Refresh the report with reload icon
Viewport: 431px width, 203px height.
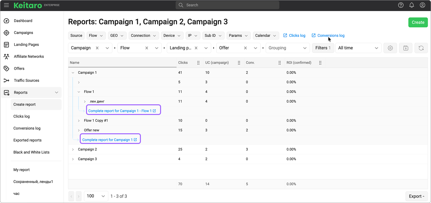click(421, 48)
